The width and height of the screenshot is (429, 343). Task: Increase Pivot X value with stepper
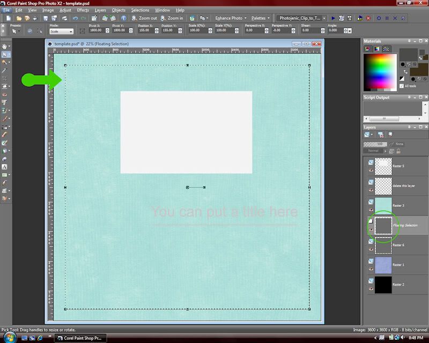107,29
